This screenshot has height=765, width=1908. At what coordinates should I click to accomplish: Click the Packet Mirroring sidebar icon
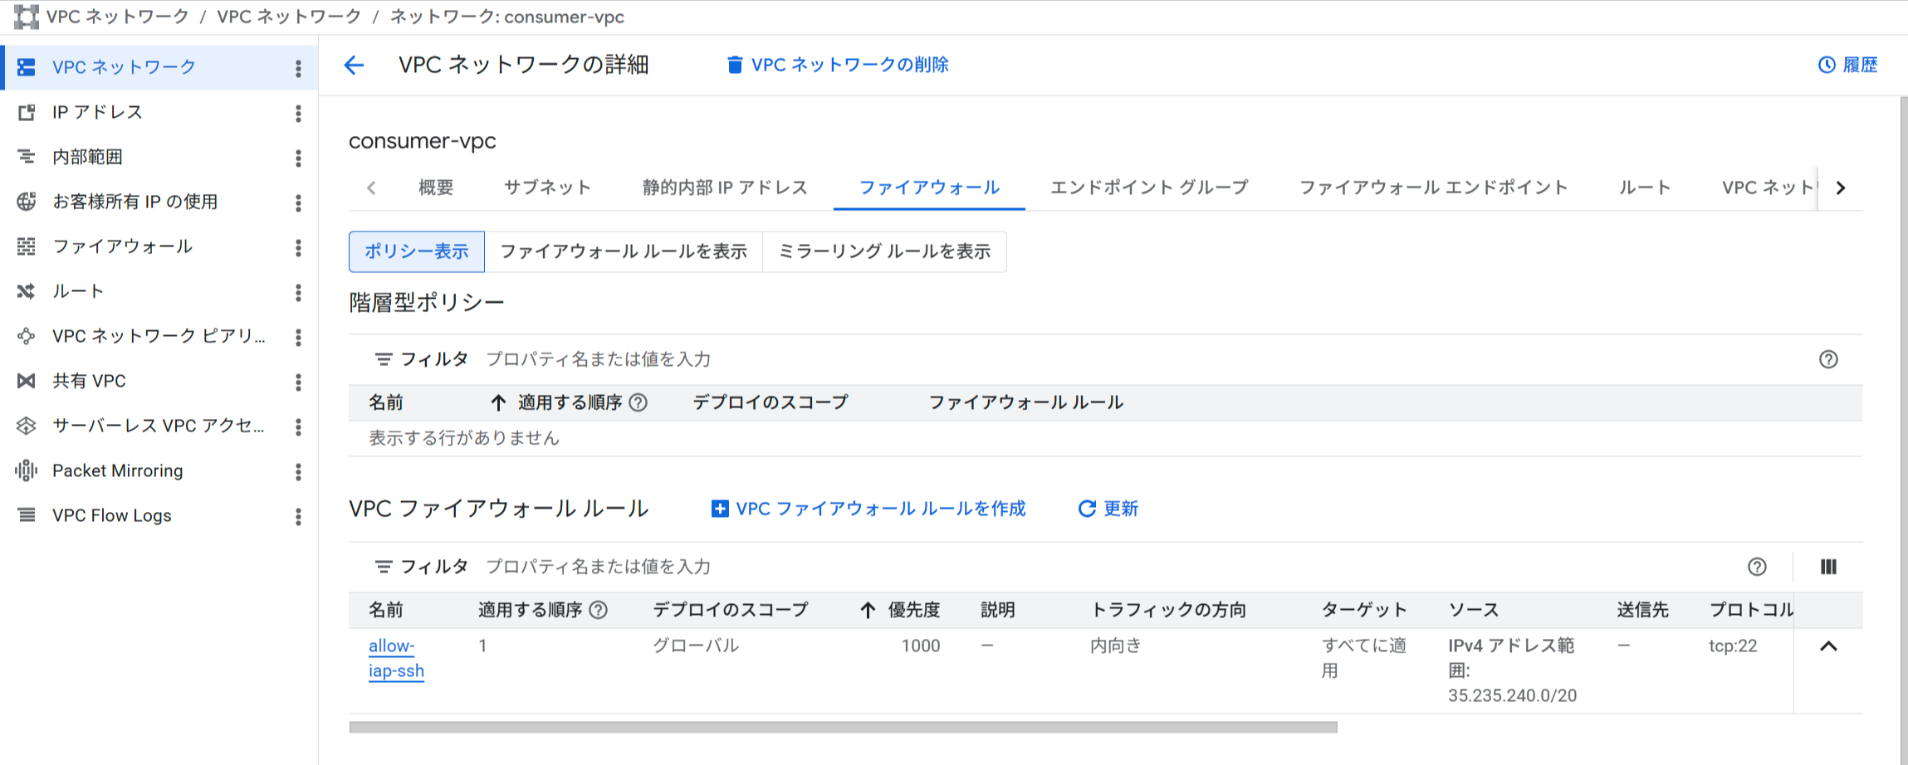[x=27, y=470]
